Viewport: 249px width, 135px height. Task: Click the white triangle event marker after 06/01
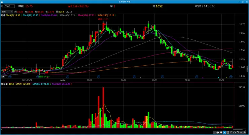(x=141, y=78)
